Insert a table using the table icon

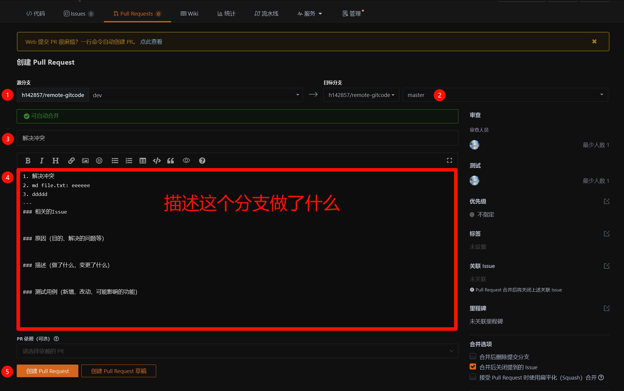pyautogui.click(x=143, y=161)
